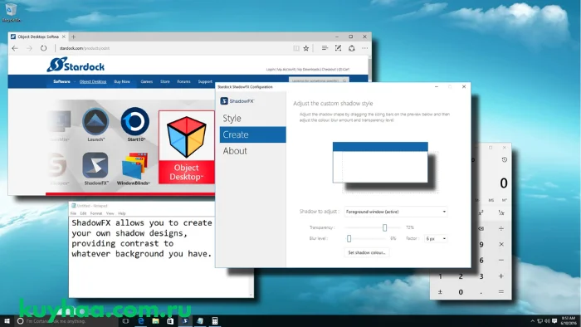
Task: Click the Stardock site search field
Action: coord(319,80)
